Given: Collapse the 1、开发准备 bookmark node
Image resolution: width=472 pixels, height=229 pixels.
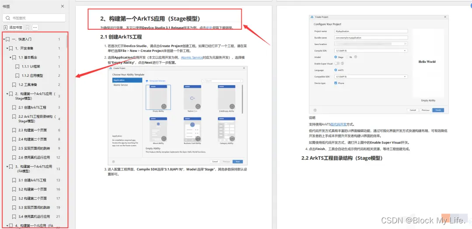Looking at the screenshot, I should [7, 48].
